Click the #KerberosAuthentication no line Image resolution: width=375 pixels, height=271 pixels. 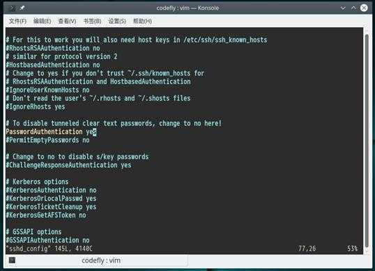[51, 190]
